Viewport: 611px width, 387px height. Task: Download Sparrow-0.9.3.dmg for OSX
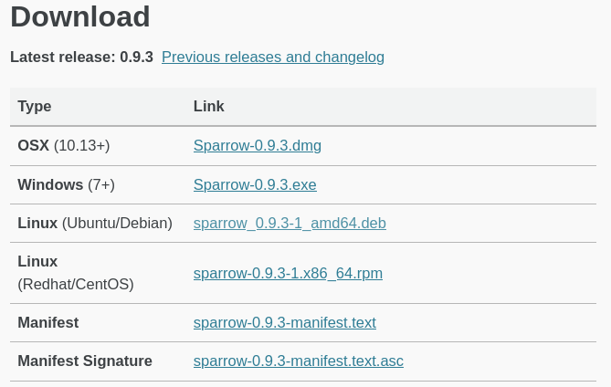258,146
